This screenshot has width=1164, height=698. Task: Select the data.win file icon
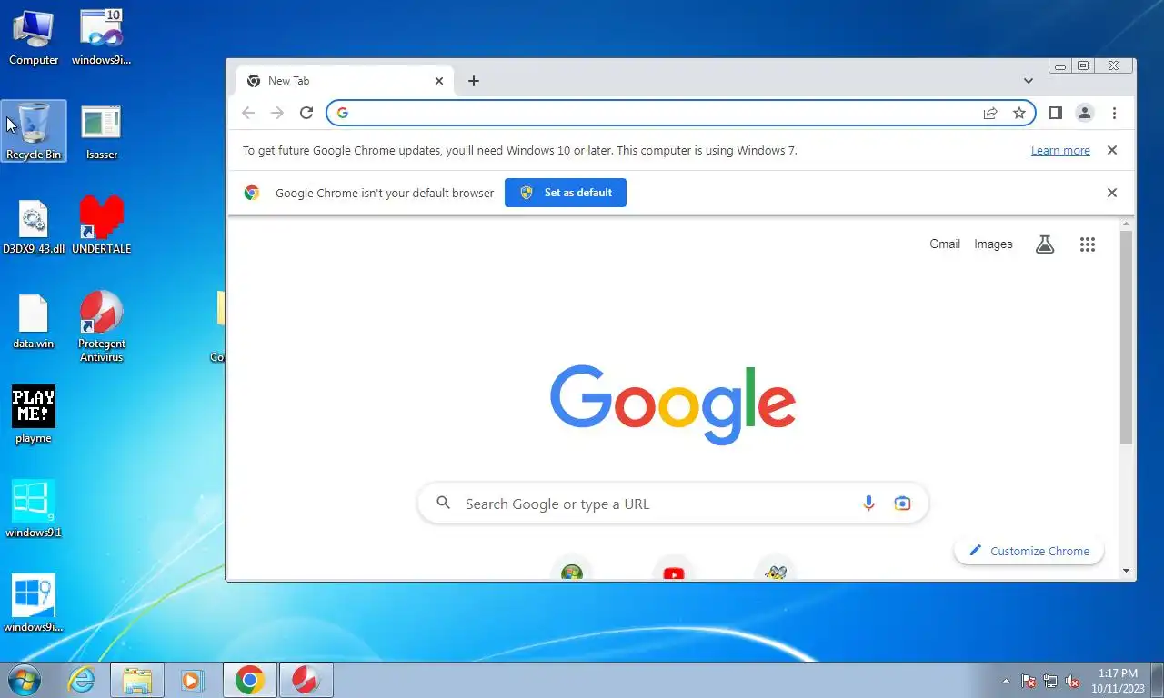point(34,322)
